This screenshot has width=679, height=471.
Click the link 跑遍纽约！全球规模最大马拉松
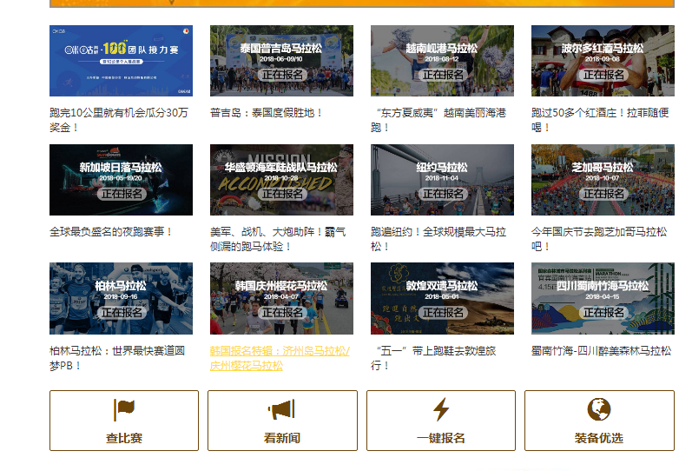coord(438,239)
